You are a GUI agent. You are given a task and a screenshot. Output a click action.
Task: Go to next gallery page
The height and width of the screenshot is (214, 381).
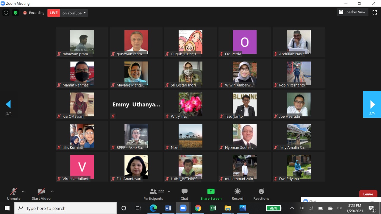pyautogui.click(x=372, y=104)
